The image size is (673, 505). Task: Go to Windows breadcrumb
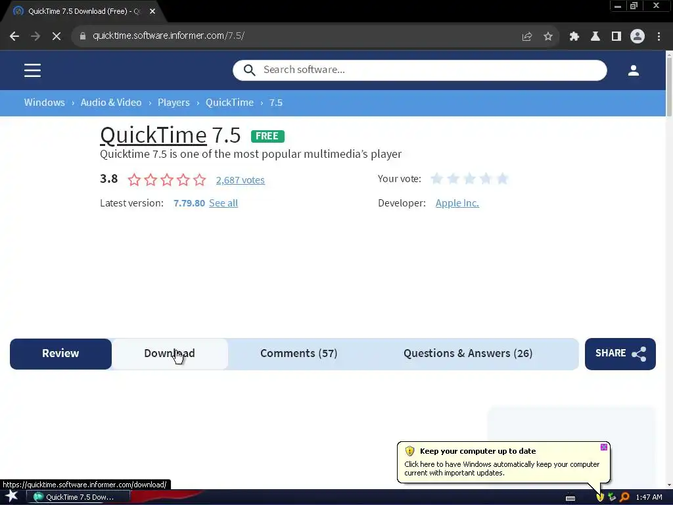45,103
